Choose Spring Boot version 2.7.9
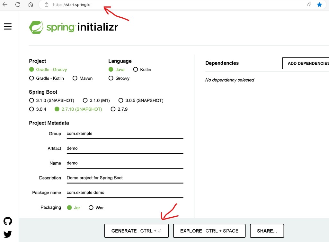The width and height of the screenshot is (329, 242). coord(119,109)
